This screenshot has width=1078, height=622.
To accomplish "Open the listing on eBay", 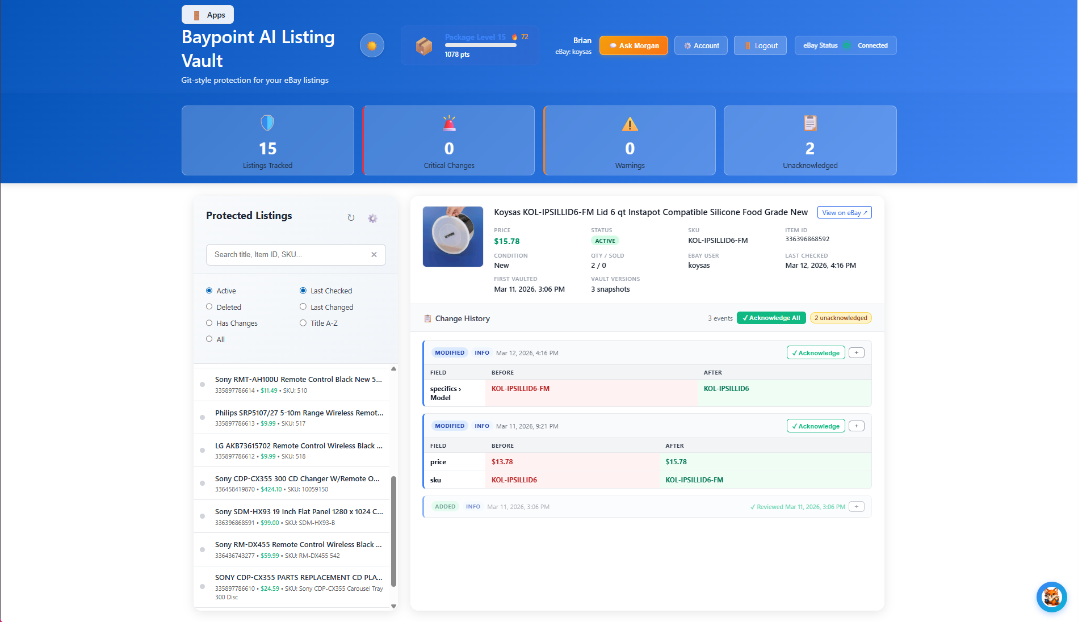I will (844, 212).
